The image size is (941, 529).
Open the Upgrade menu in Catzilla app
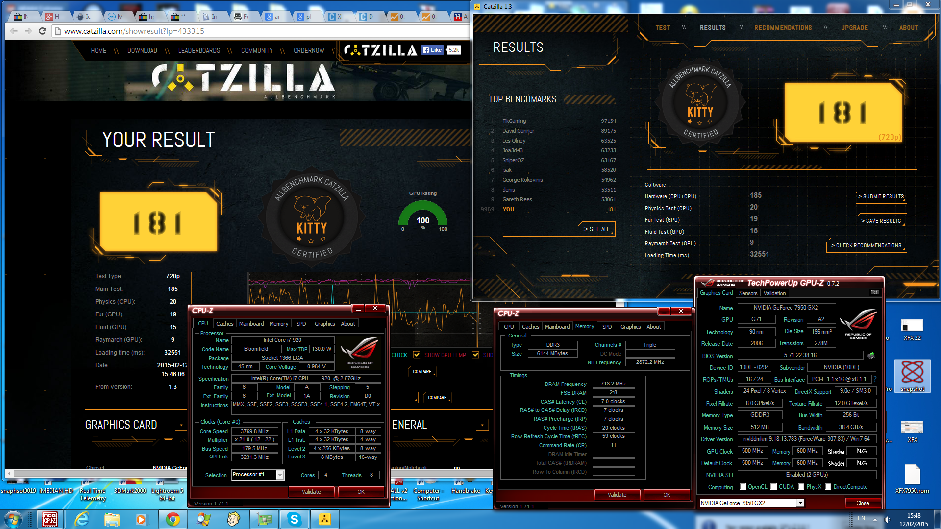[854, 28]
